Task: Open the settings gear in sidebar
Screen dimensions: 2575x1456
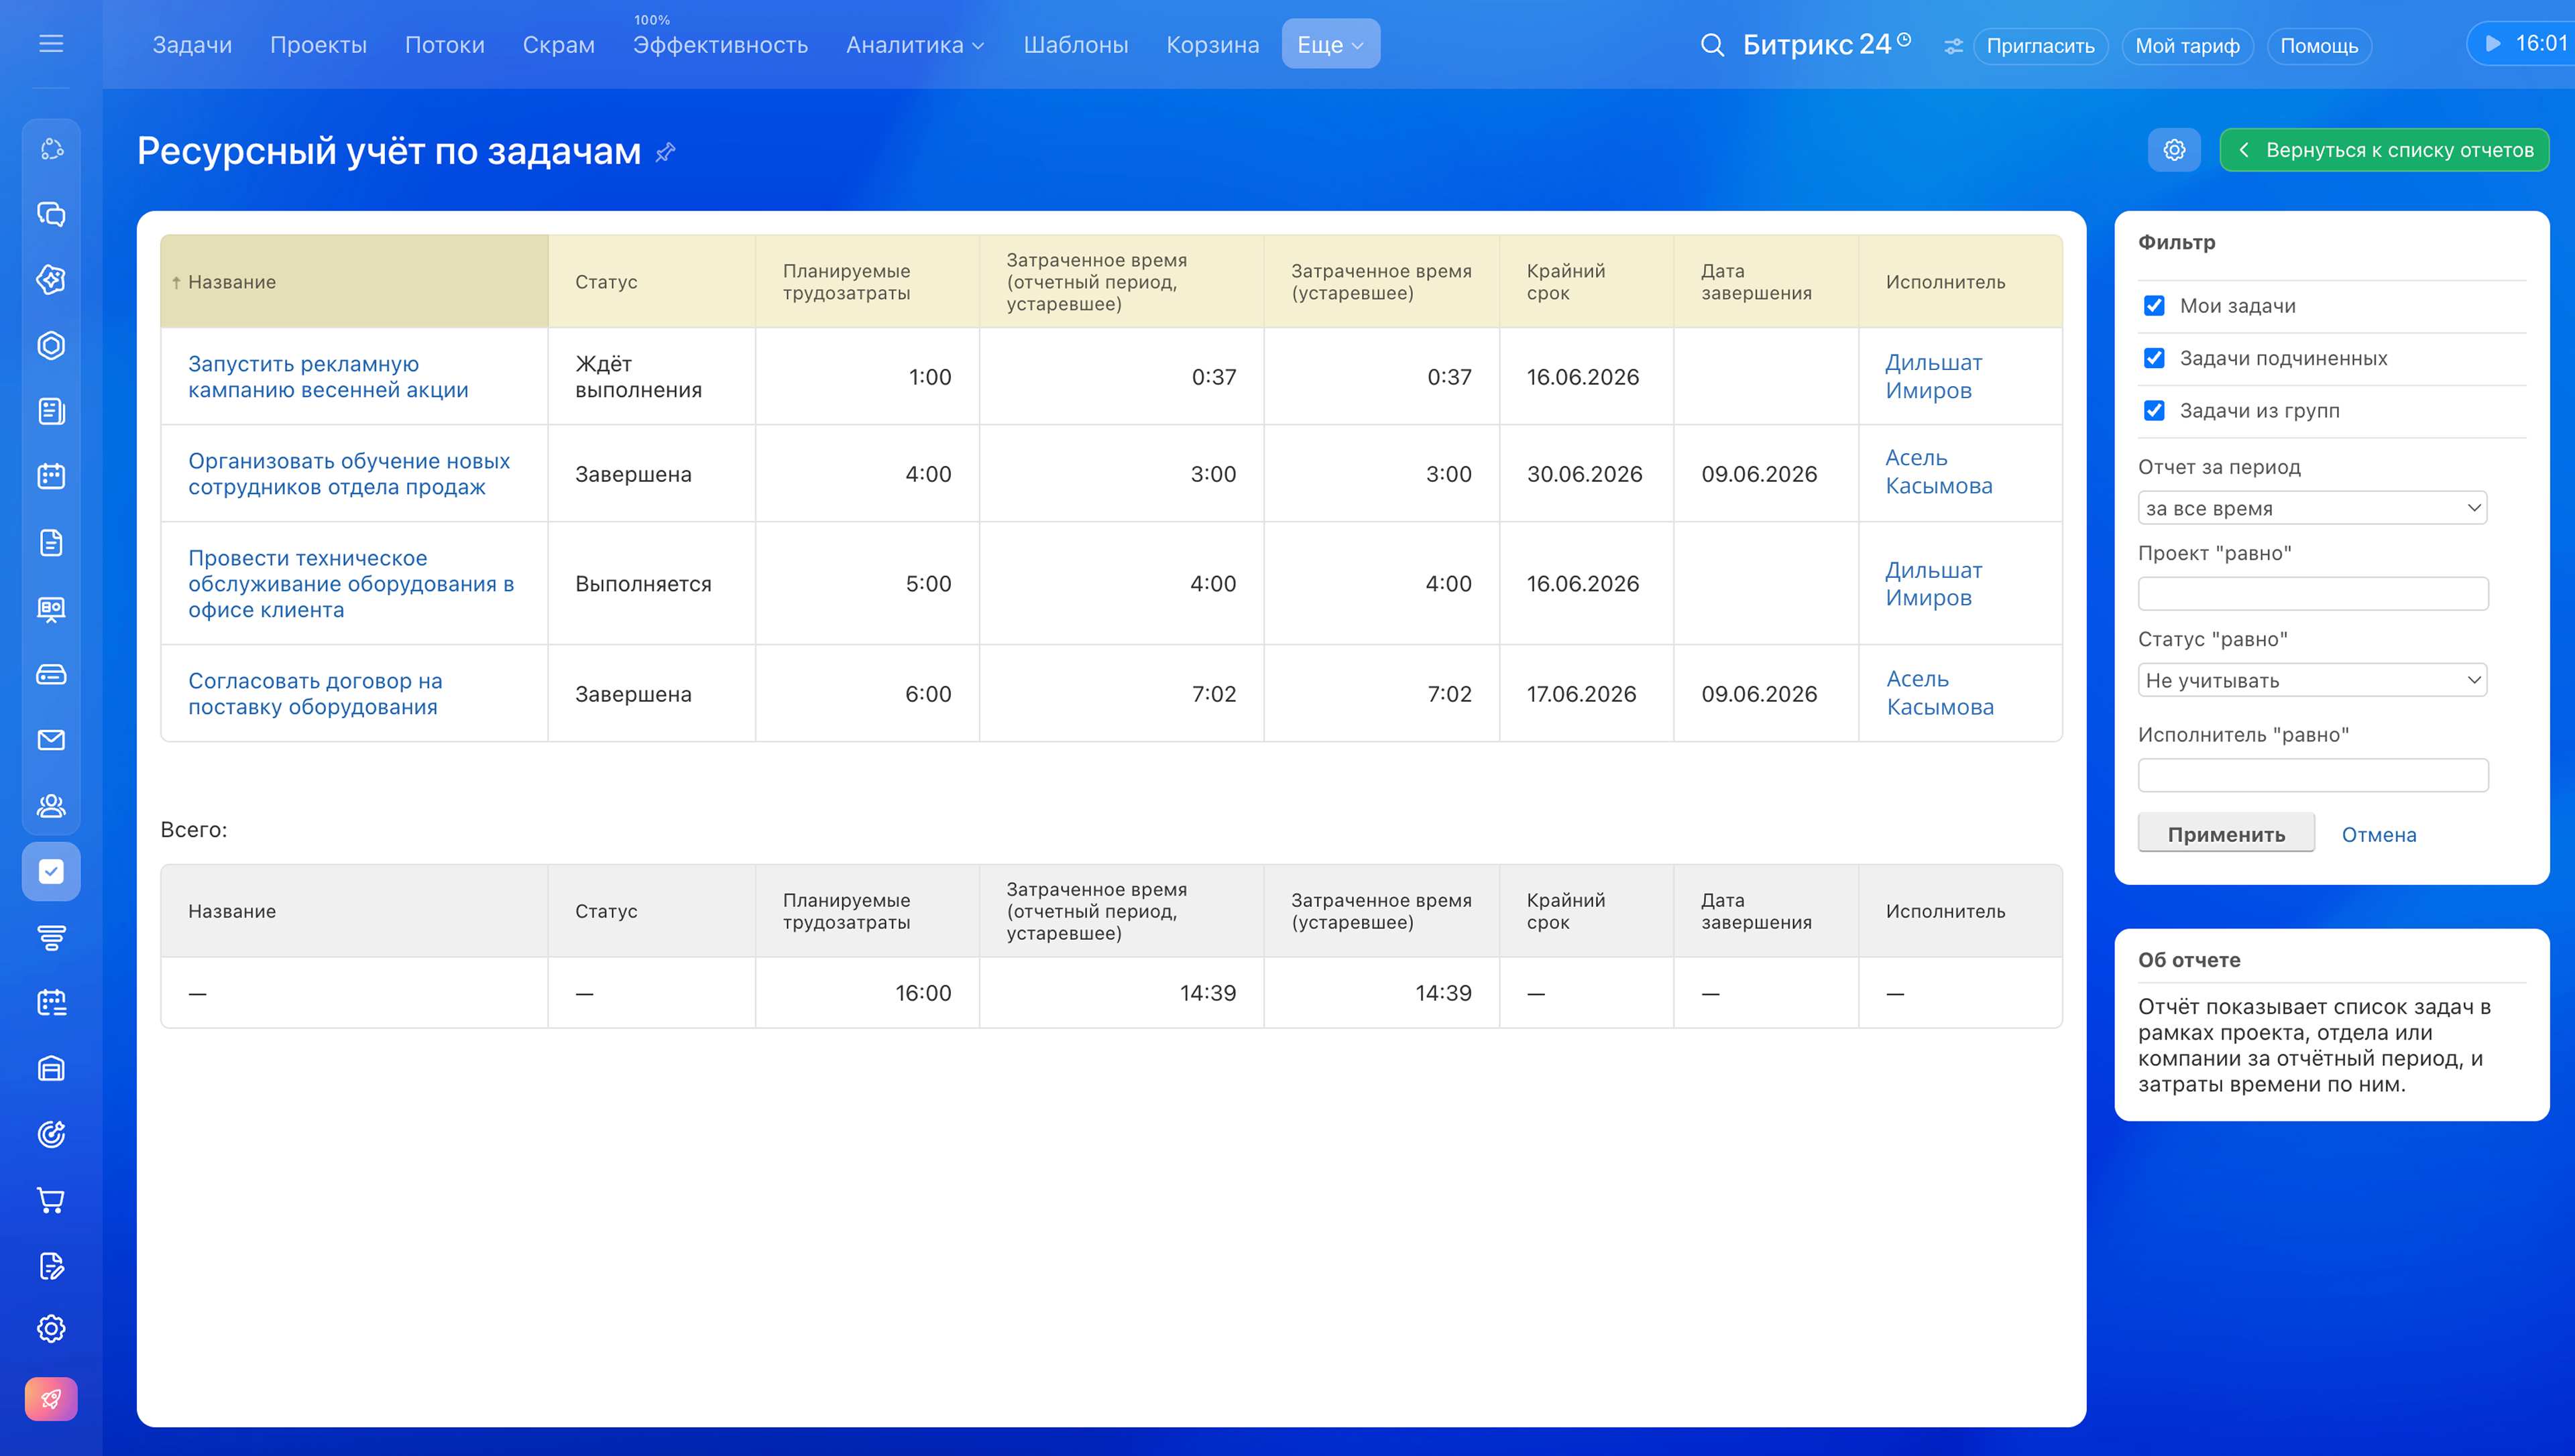Action: point(51,1330)
